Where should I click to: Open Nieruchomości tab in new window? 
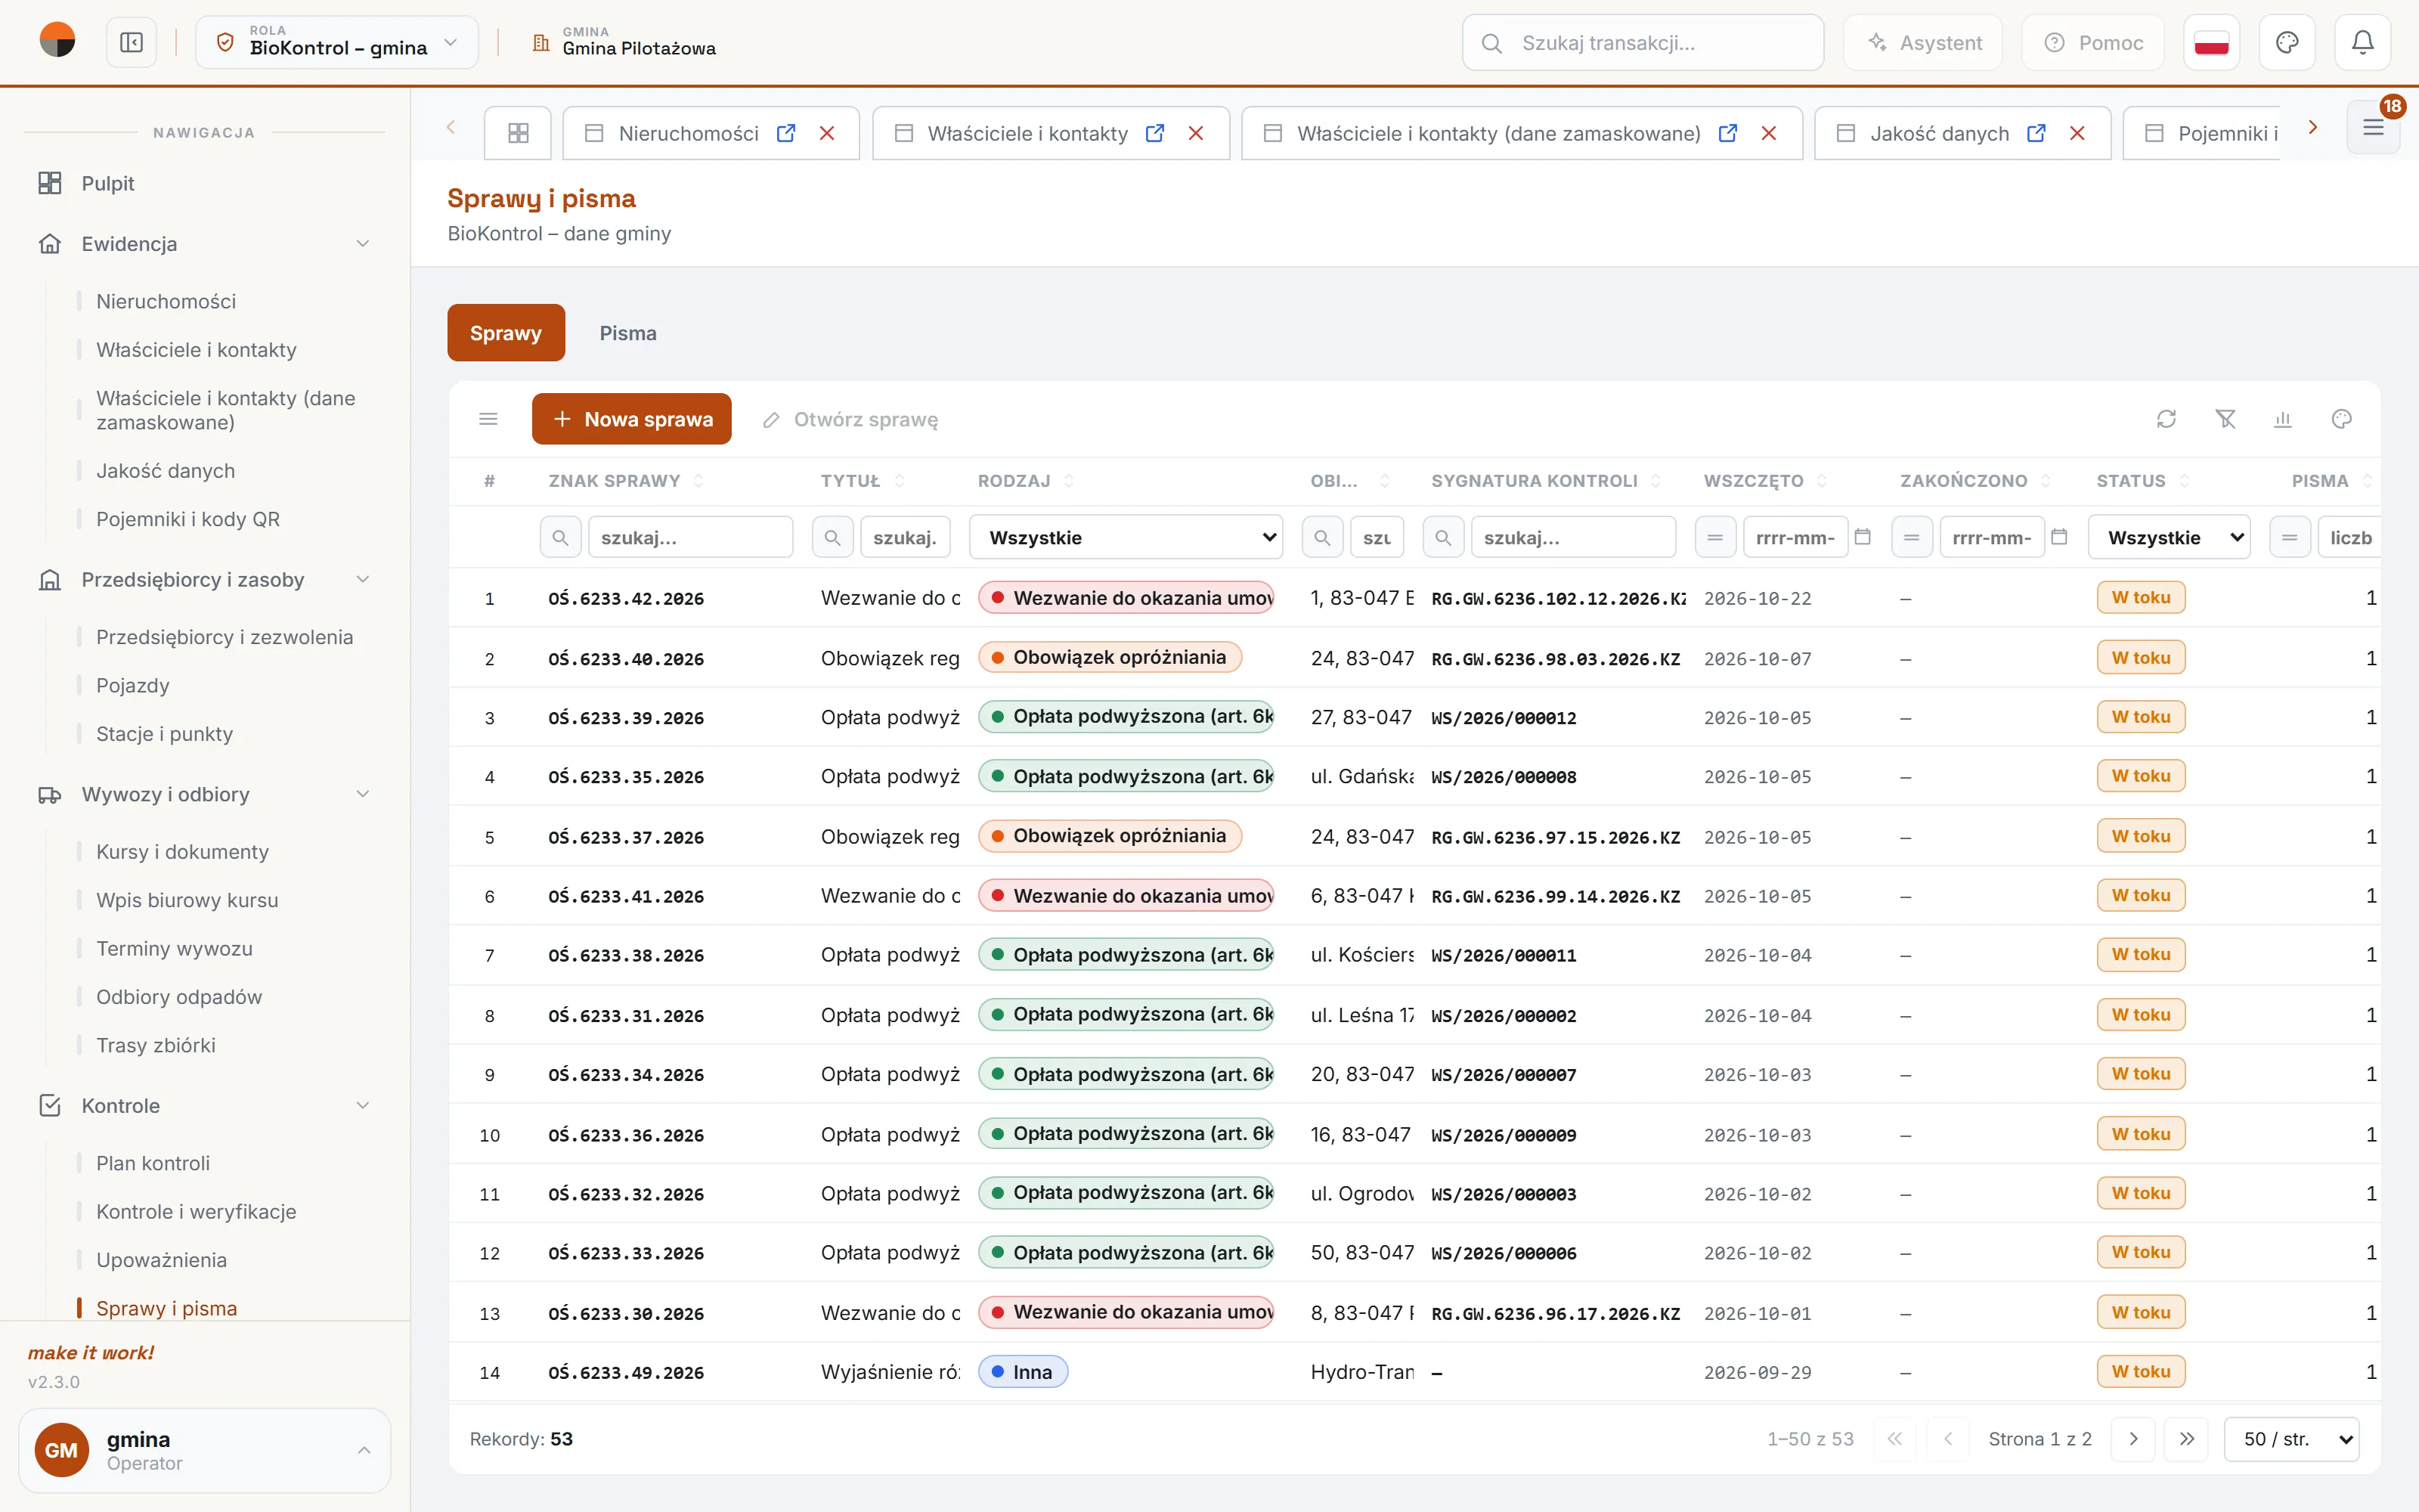coord(787,133)
